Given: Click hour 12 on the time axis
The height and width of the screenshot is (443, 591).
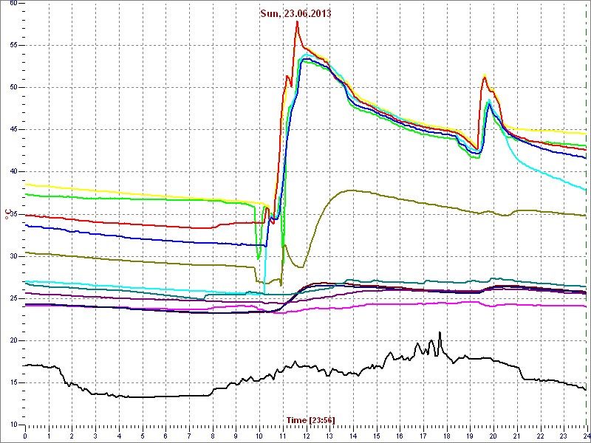Looking at the screenshot, I should point(306,436).
